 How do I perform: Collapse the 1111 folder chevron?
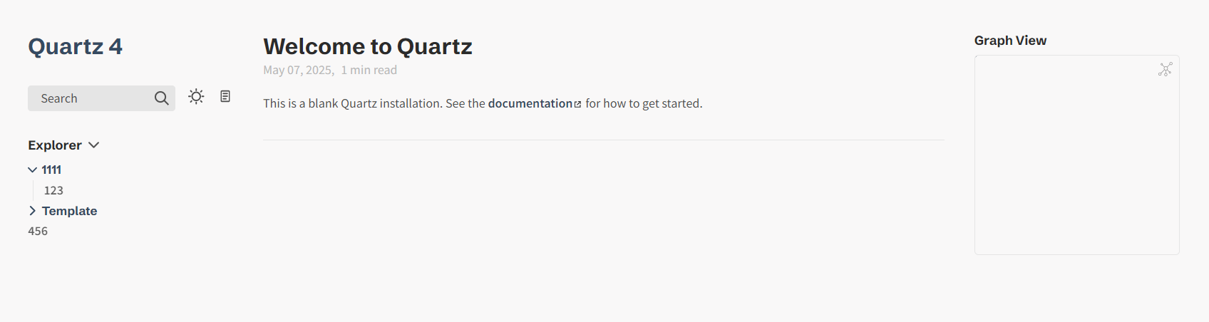click(x=32, y=170)
